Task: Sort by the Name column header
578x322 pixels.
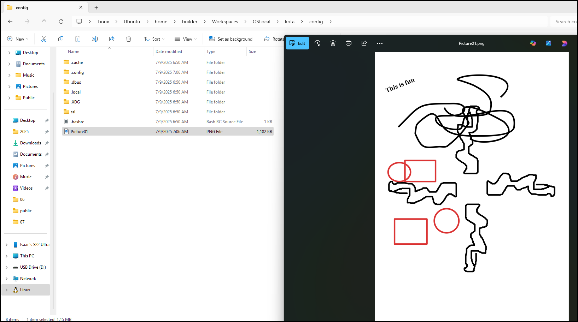Action: pos(74,52)
